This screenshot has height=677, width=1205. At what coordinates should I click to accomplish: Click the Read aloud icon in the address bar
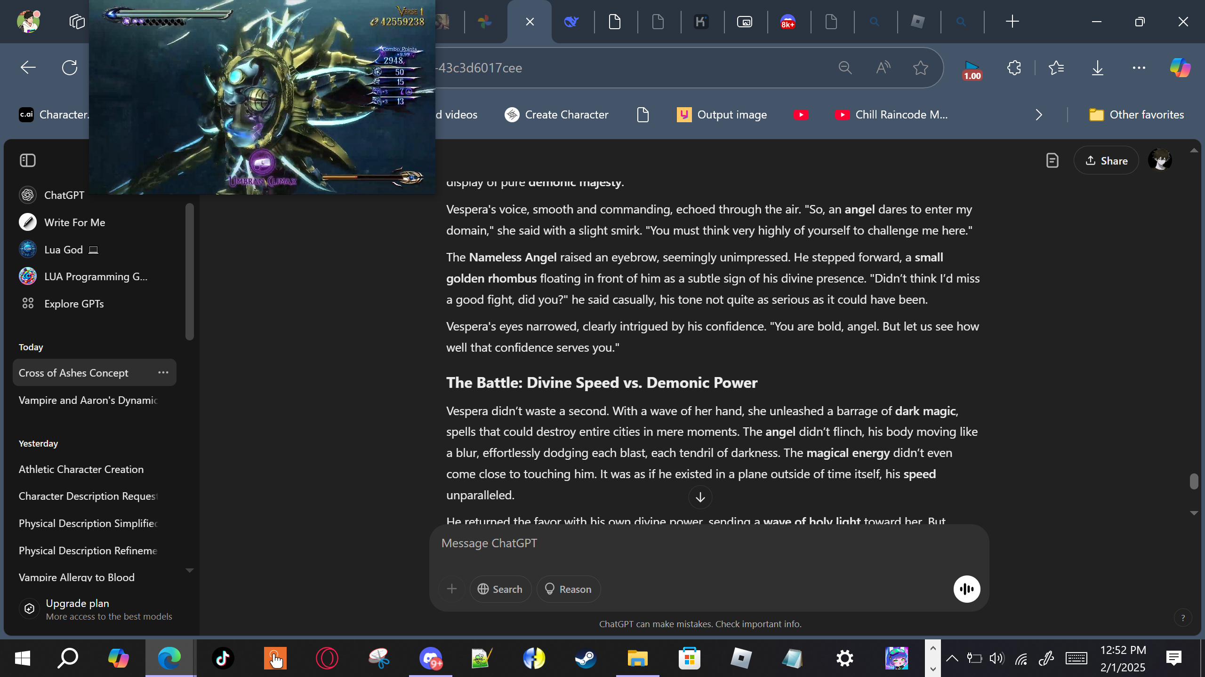883,68
